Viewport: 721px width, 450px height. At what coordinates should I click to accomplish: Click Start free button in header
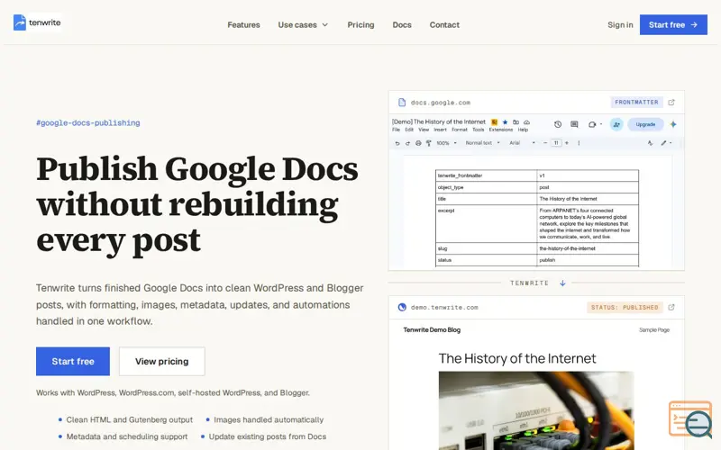pos(673,25)
